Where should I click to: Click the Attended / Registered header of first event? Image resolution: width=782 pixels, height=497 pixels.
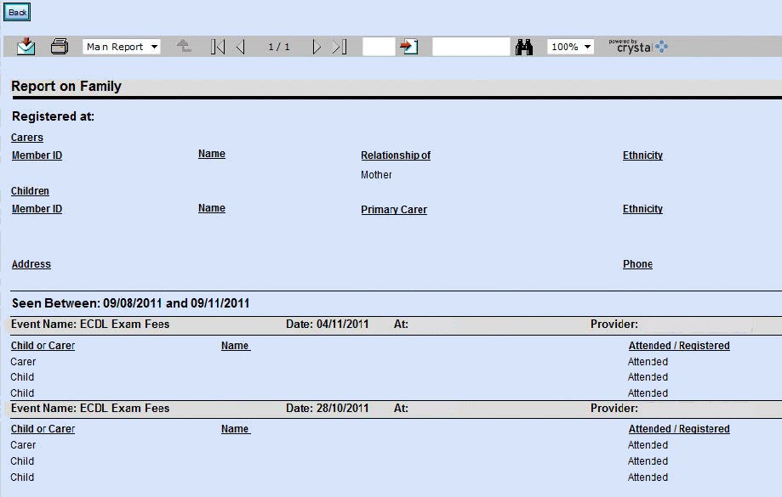pos(678,346)
